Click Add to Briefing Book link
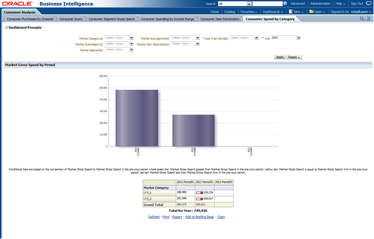The image size is (374, 239). tap(199, 217)
